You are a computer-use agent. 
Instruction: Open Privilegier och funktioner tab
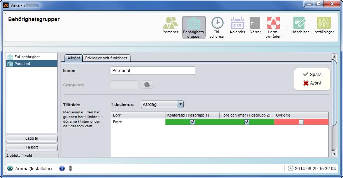pos(106,58)
